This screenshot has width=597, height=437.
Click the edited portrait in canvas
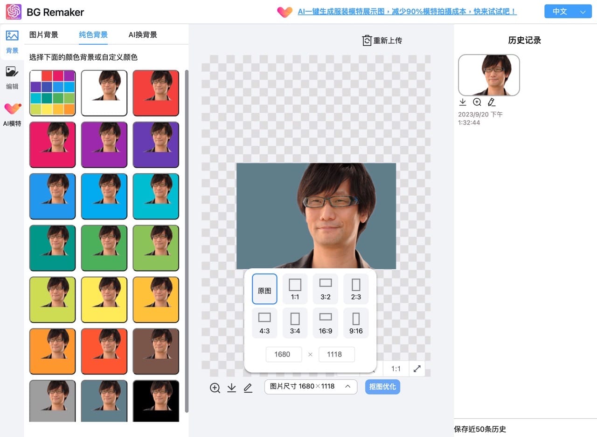click(316, 216)
